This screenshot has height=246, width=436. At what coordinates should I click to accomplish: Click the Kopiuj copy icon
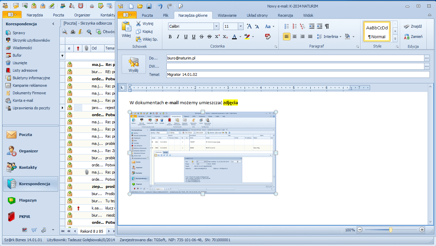[138, 31]
